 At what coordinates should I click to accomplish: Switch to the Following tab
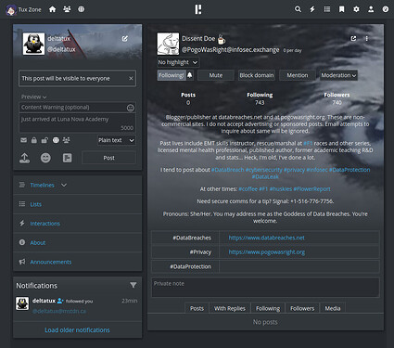[268, 308]
